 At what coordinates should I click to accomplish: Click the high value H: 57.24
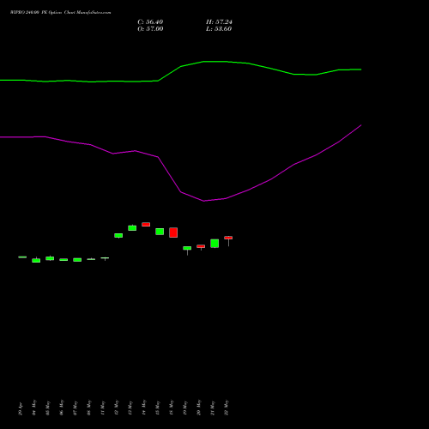[x=219, y=22]
